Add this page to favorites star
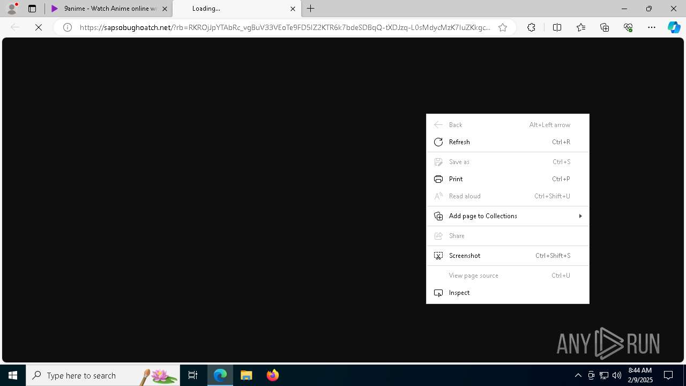 pyautogui.click(x=503, y=27)
